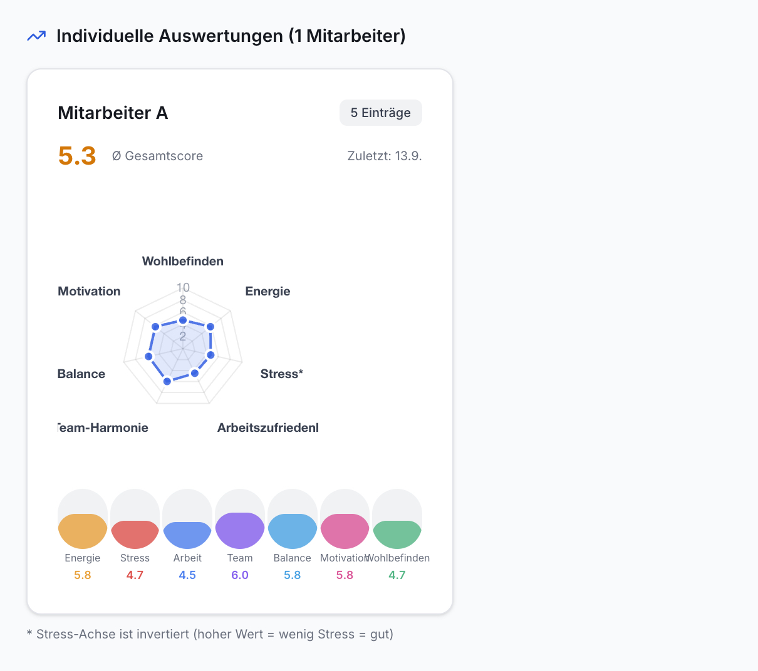Click the orange Energie gauge
This screenshot has width=758, height=671.
(83, 519)
